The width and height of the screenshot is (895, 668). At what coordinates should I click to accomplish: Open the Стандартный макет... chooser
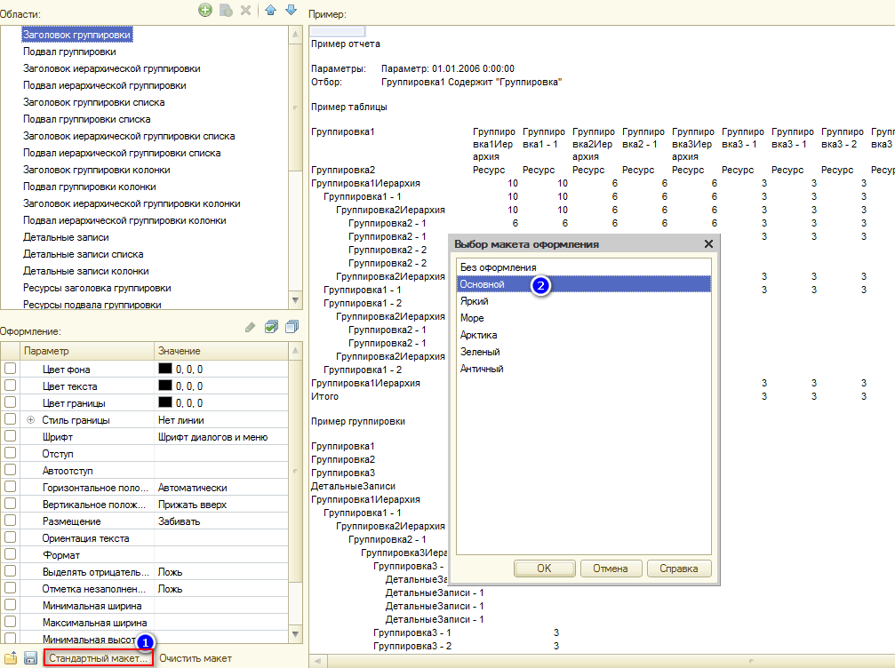98,658
